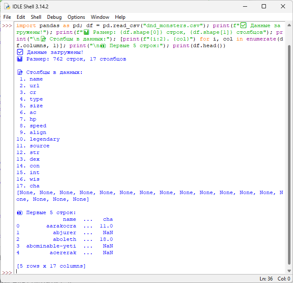The height and width of the screenshot is (283, 293).
Task: Click 'aarakocra' in the first data row
Action: pos(61,226)
